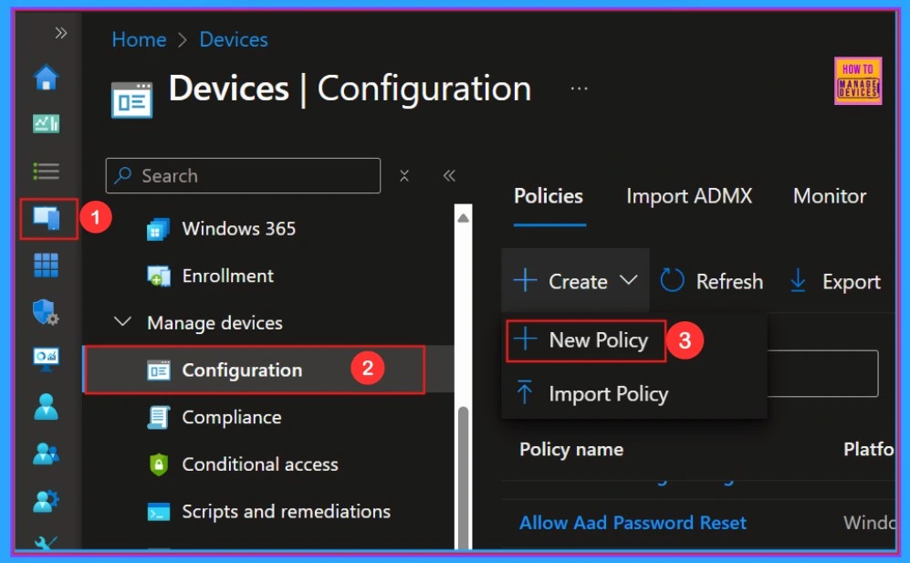The height and width of the screenshot is (563, 910).
Task: Click the menu scrollbar up arrow
Action: tap(463, 218)
